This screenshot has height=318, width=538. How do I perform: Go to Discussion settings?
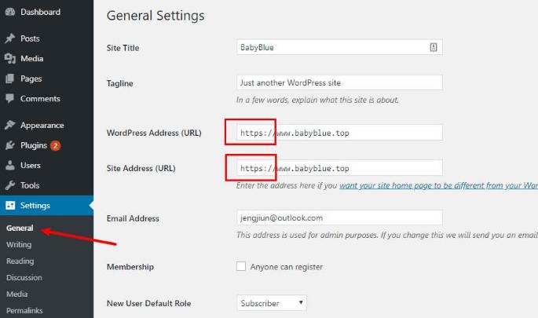tap(24, 278)
